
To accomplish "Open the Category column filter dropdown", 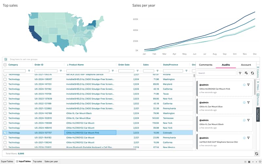I will pyautogui.click(x=29, y=71).
